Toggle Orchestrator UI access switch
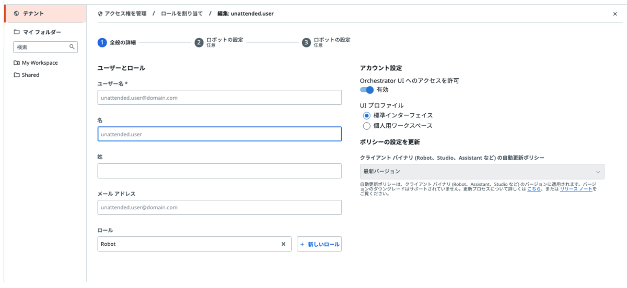 click(x=367, y=90)
